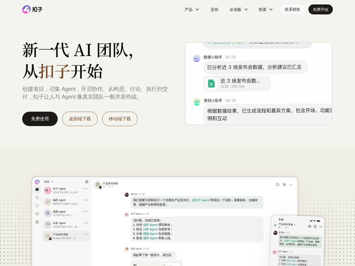Open the sliders settings icon in chat header

tap(284, 185)
